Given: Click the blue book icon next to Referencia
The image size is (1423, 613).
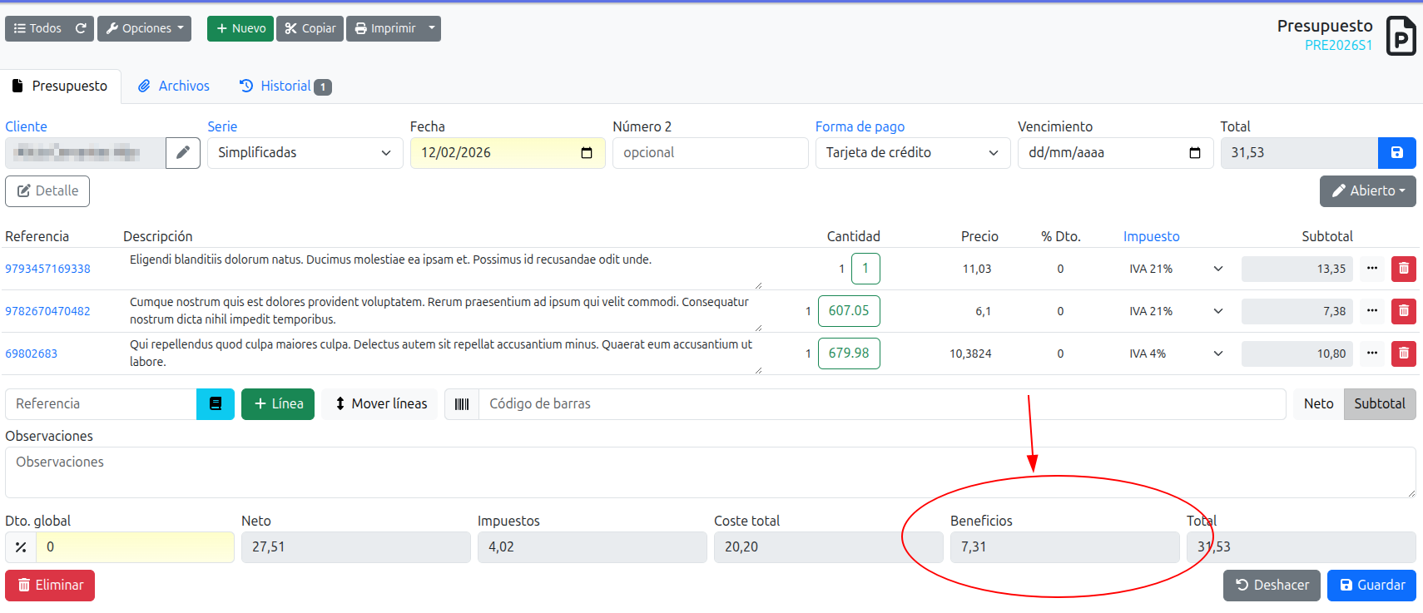Looking at the screenshot, I should point(216,404).
